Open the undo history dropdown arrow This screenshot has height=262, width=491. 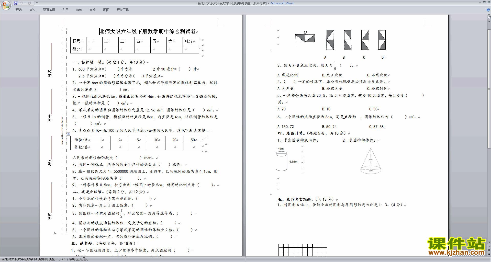click(25, 3)
